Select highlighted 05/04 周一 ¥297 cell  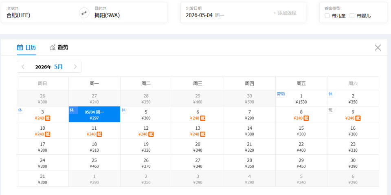94,114
